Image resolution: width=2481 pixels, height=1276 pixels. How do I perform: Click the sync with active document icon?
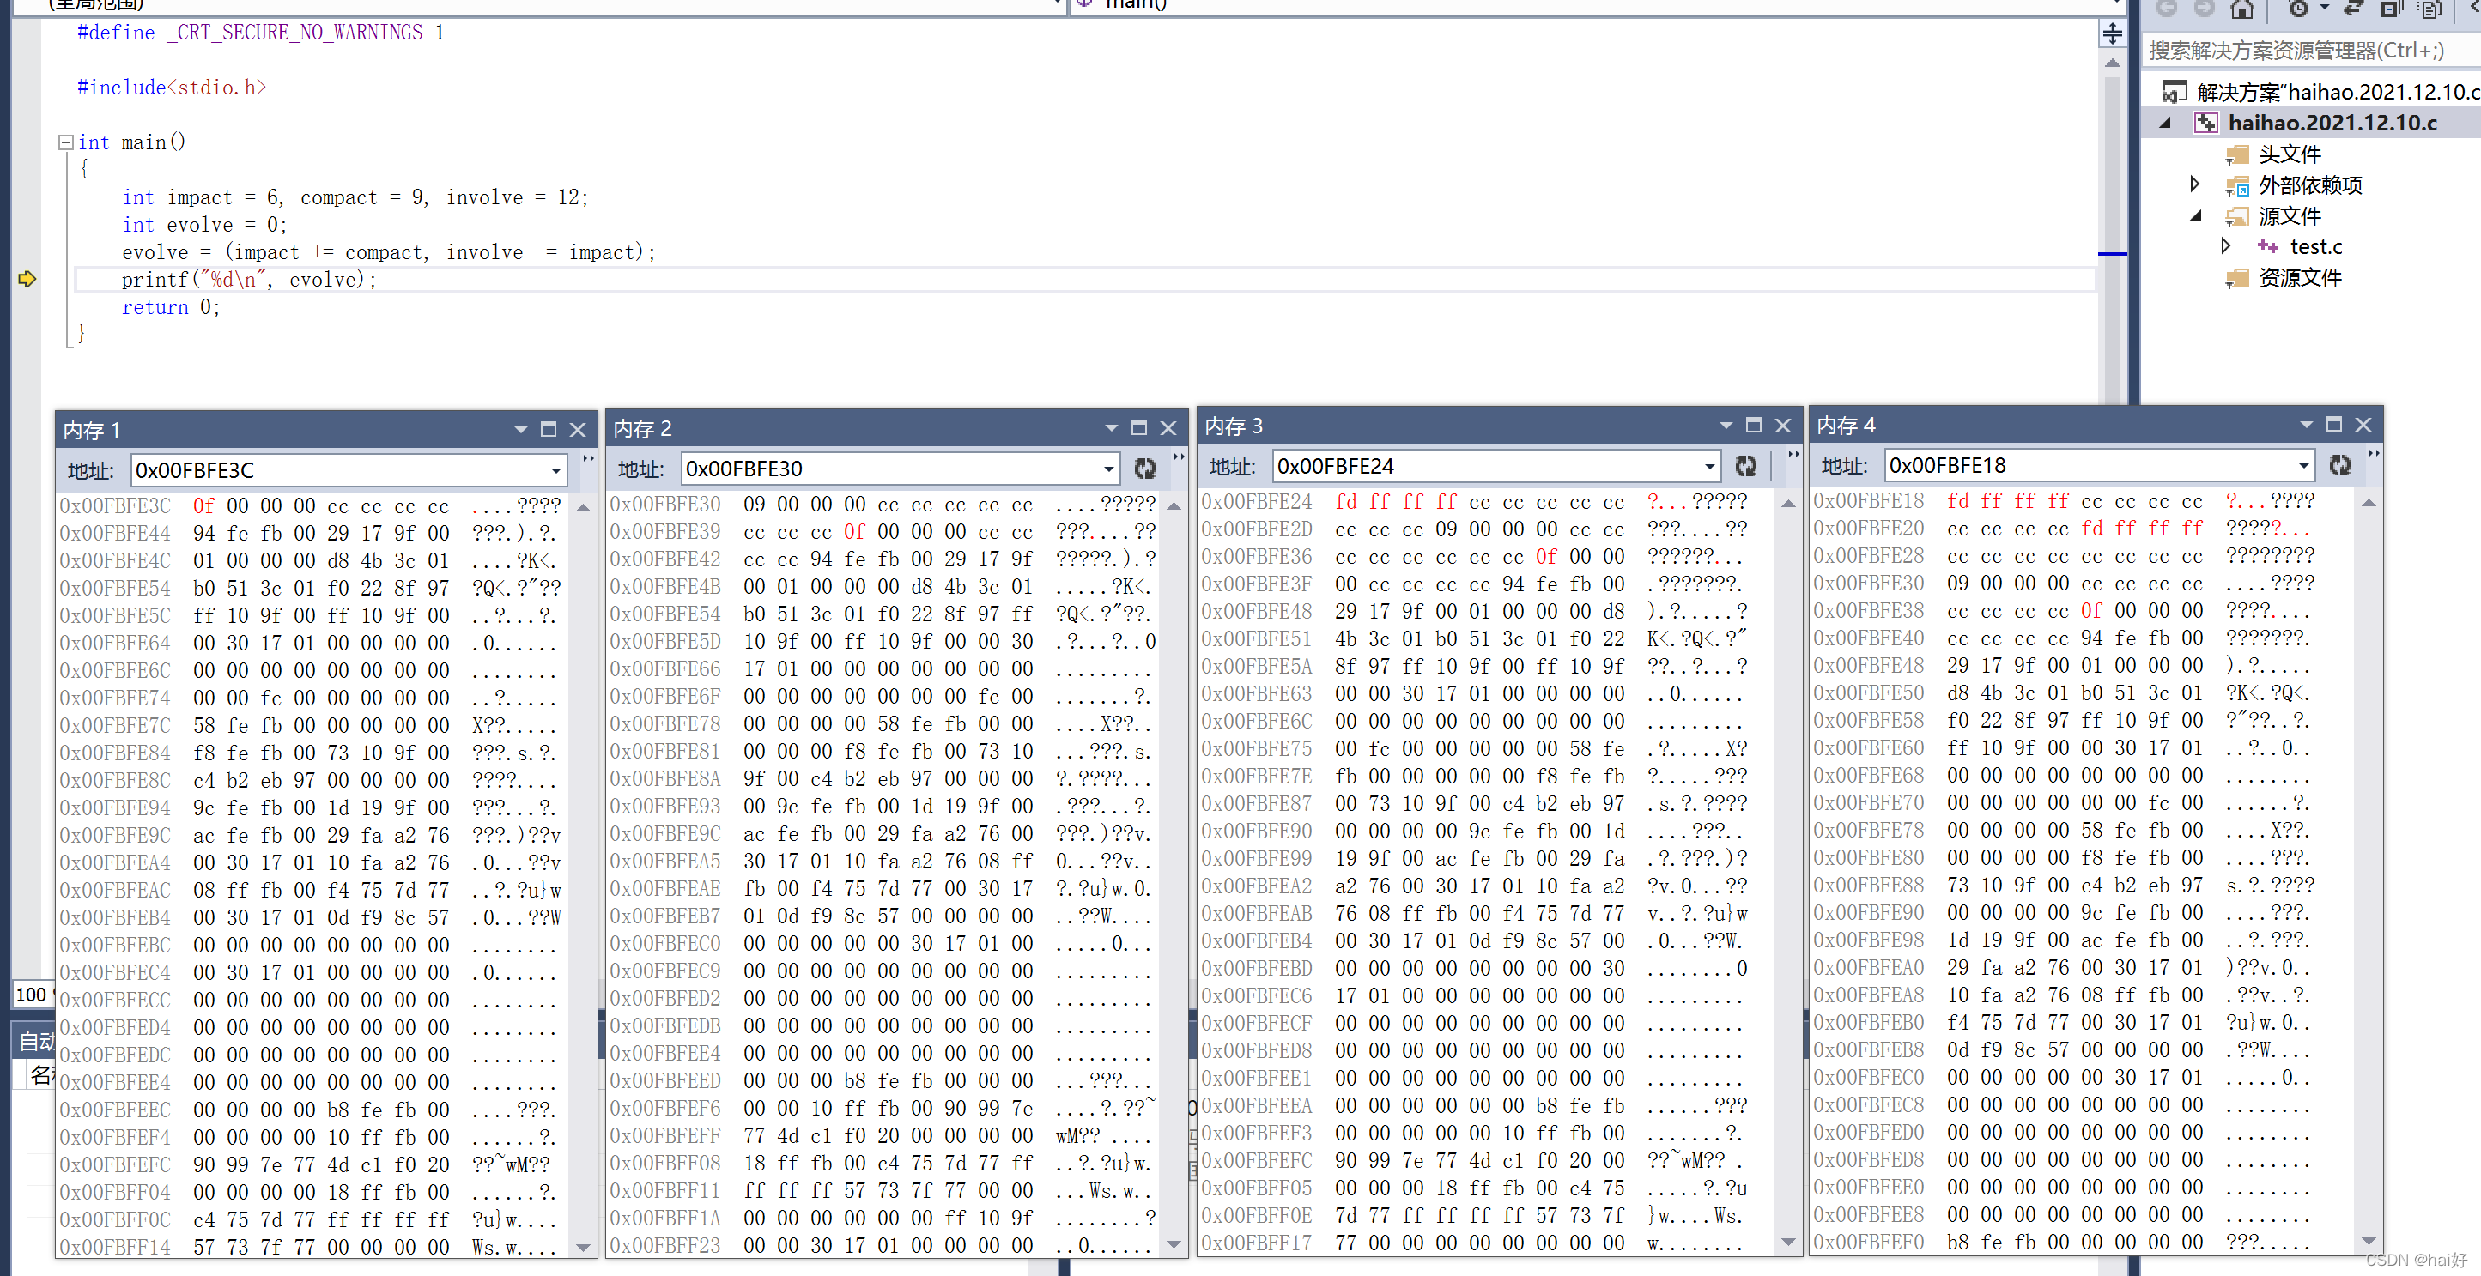2353,9
